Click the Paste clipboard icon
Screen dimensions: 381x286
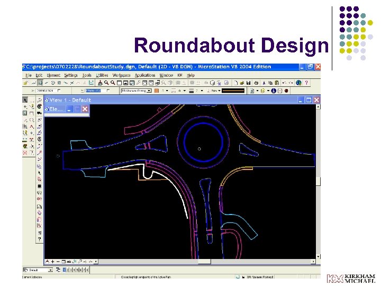pos(277,83)
